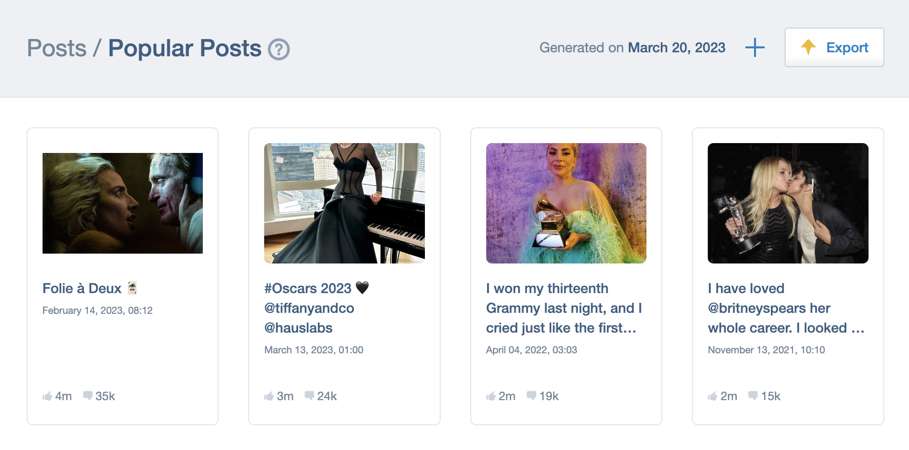This screenshot has height=450, width=909.
Task: Open the Grammy trophy photo thumbnail
Action: coord(566,203)
